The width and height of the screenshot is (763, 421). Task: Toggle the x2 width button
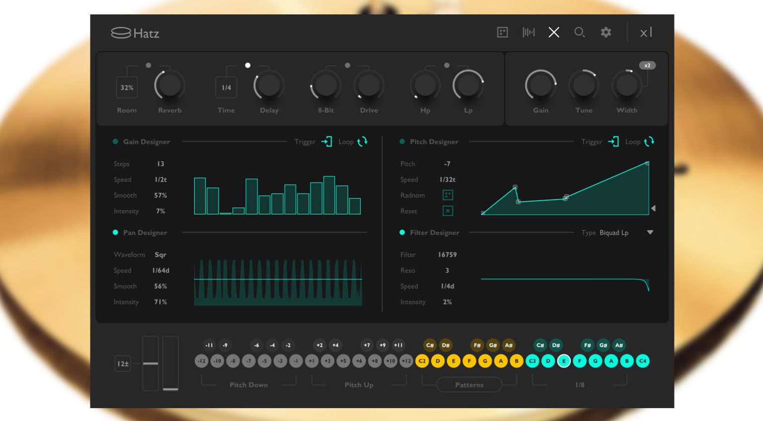pyautogui.click(x=647, y=66)
